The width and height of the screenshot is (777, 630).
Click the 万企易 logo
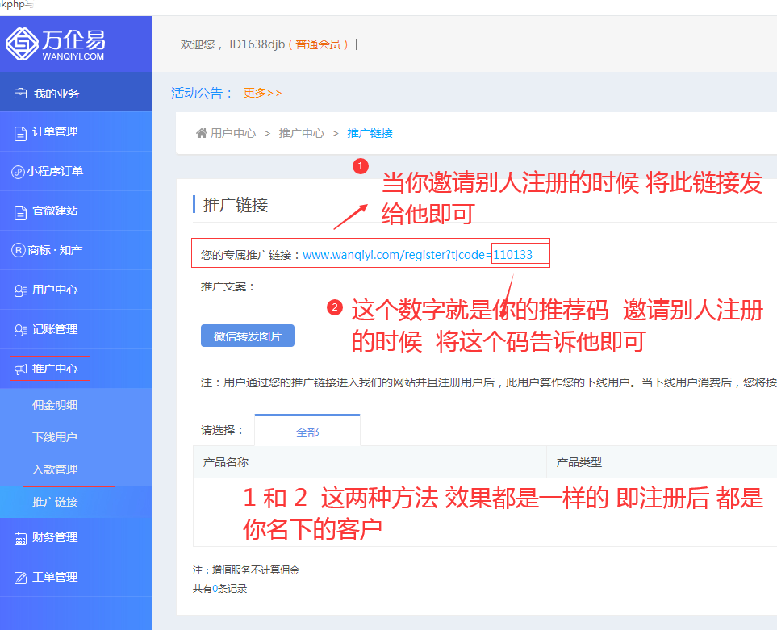pyautogui.click(x=56, y=44)
